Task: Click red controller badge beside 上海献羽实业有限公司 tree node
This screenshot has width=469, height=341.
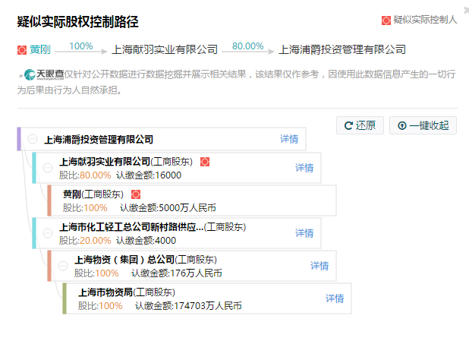Action: click(204, 162)
